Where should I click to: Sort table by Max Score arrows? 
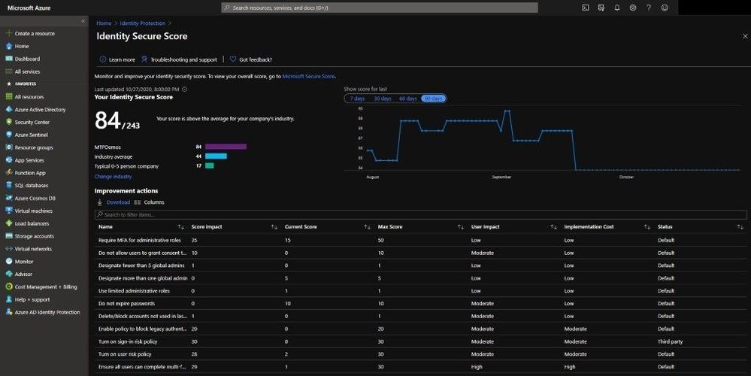point(460,227)
